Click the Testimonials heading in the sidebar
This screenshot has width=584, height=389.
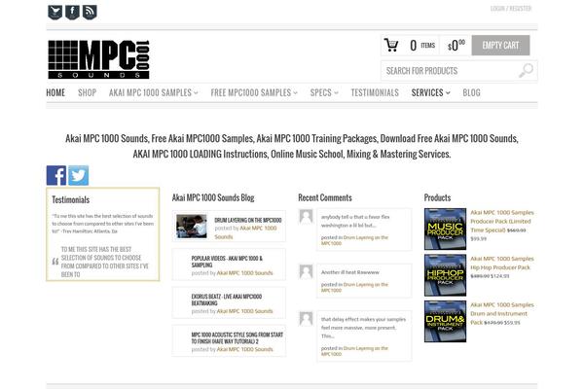pyautogui.click(x=71, y=200)
